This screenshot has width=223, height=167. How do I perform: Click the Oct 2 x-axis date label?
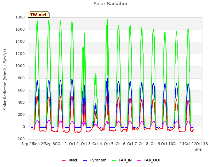pos(74,144)
